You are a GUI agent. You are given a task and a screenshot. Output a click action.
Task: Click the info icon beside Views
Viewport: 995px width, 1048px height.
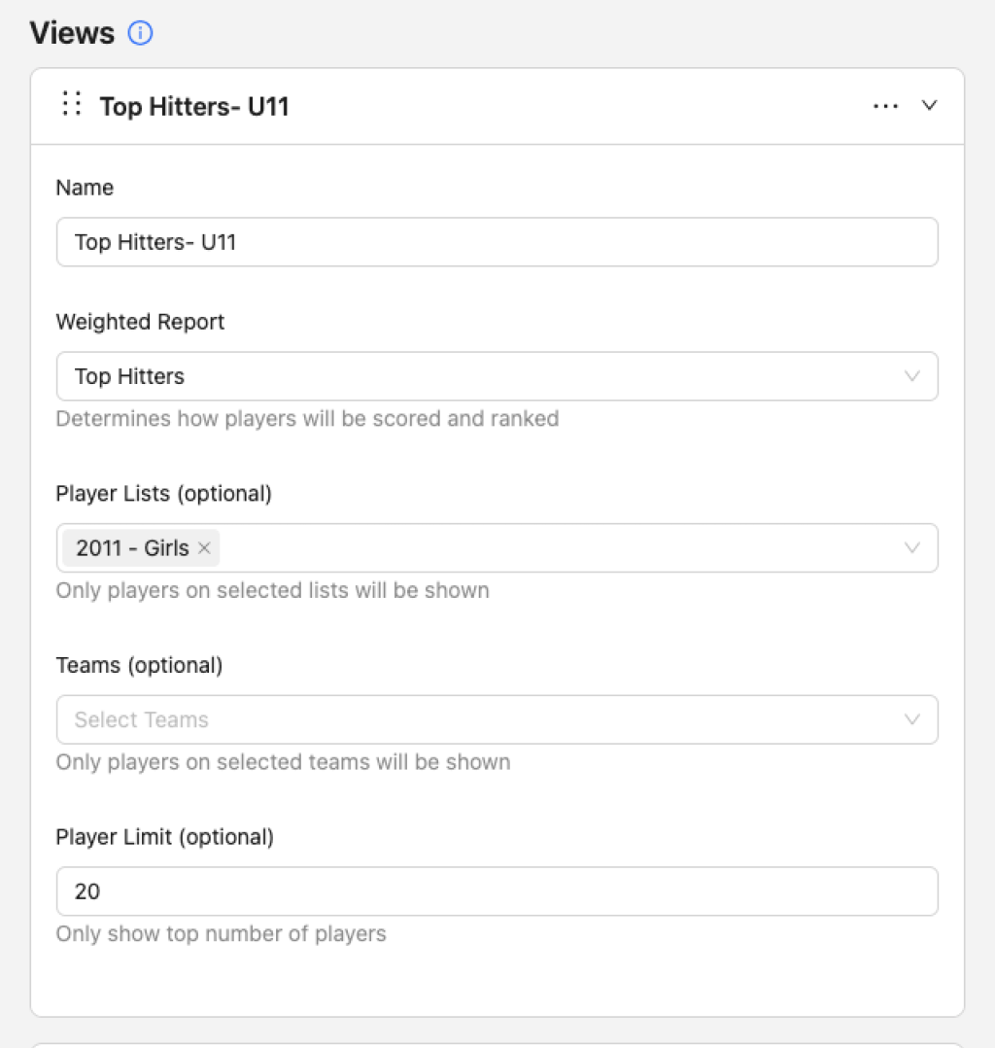tap(141, 34)
